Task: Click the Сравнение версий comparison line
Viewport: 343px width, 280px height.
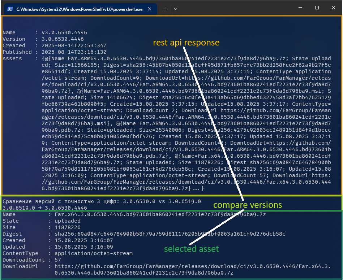Action: pos(102,201)
